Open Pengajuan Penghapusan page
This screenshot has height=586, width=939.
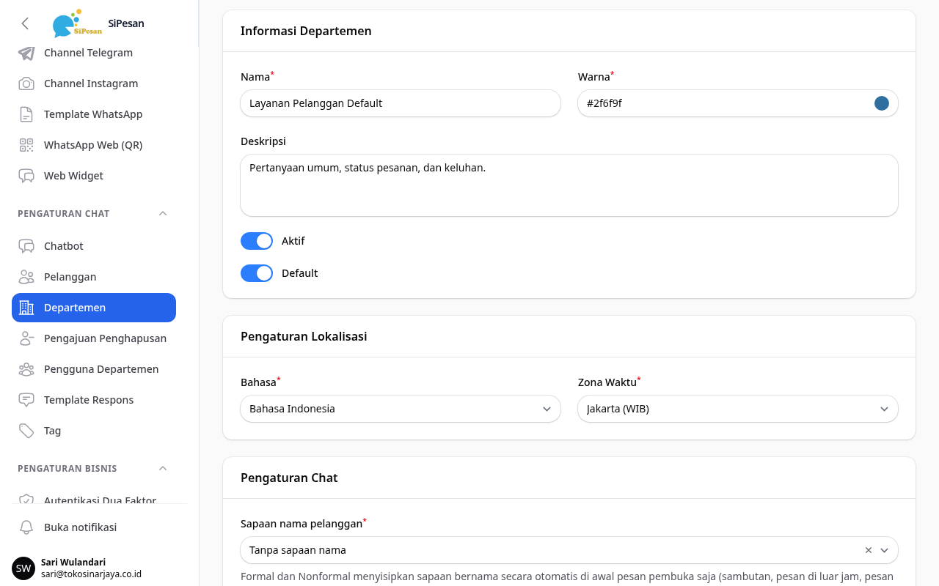click(94, 338)
